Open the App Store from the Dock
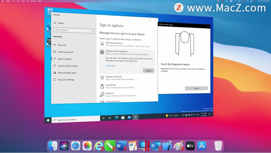The image size is (271, 153). click(x=202, y=146)
